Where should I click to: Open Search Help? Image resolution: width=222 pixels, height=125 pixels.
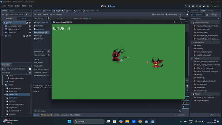click(x=171, y=14)
